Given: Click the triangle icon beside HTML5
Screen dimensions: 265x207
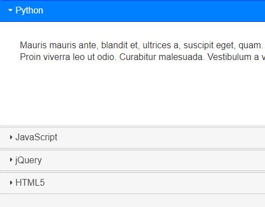Looking at the screenshot, I should click(11, 183).
